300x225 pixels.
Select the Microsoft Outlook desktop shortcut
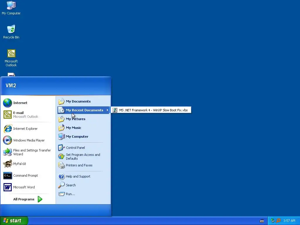point(11,58)
